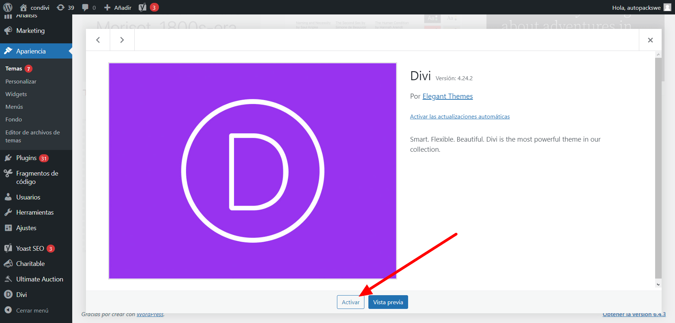
Task: Open Fondo submenu item
Action: [x=14, y=120]
